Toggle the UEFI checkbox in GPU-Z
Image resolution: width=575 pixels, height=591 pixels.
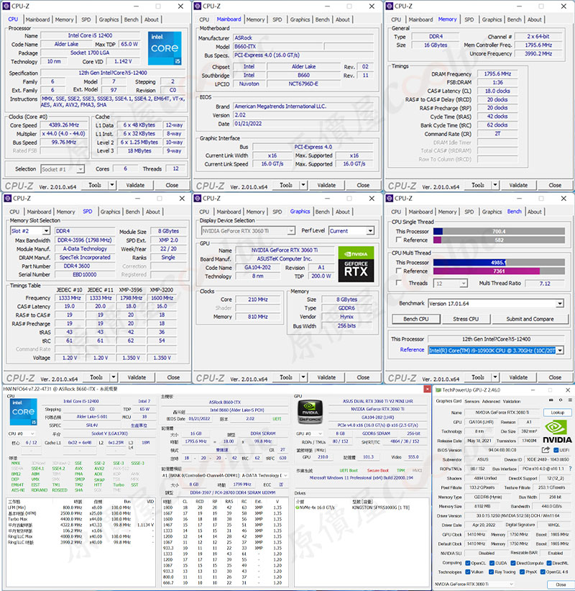[x=556, y=450]
